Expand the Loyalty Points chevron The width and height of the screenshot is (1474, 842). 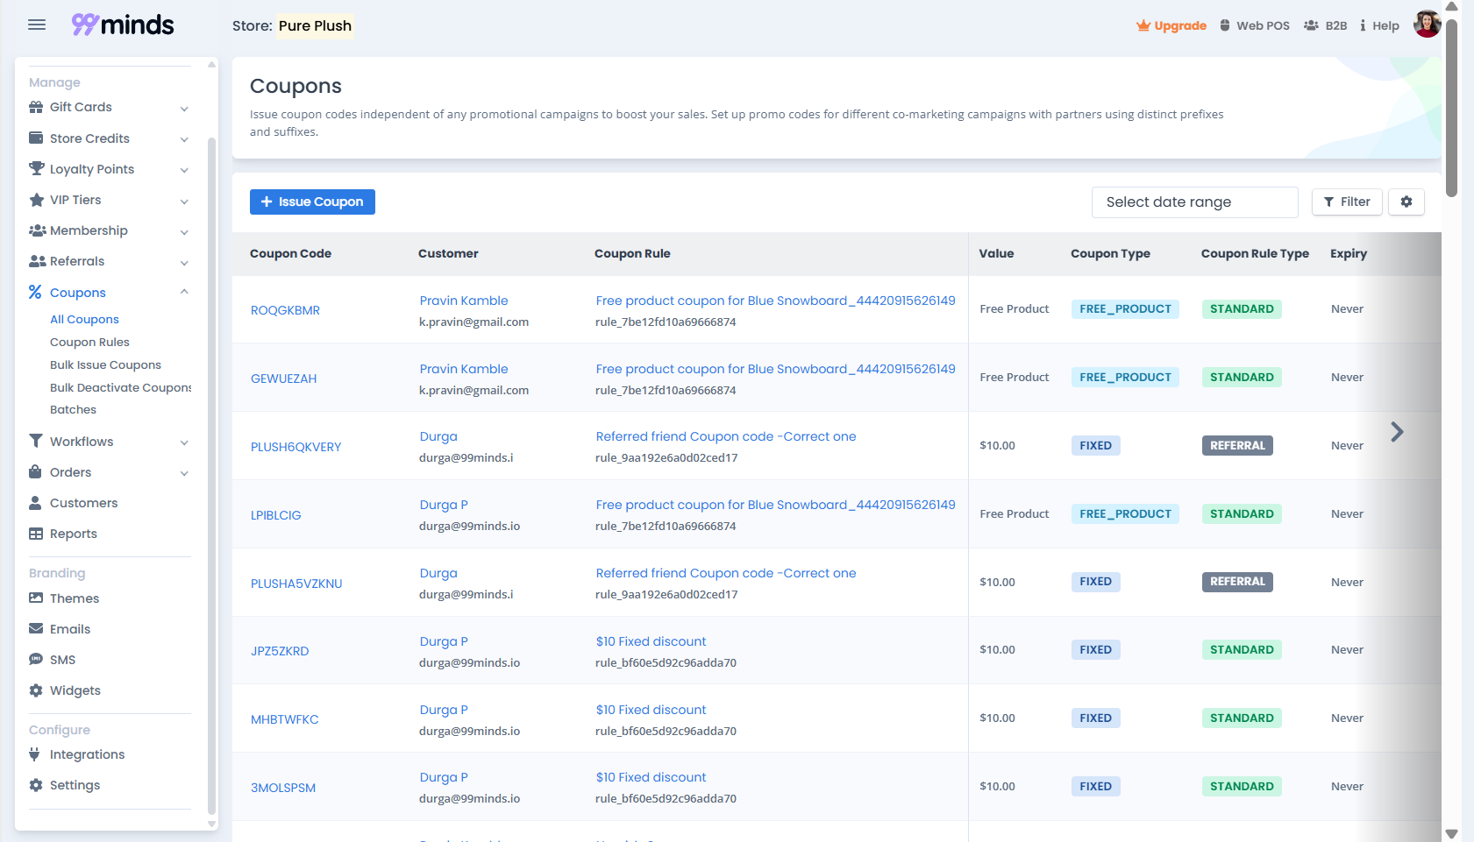tap(184, 170)
